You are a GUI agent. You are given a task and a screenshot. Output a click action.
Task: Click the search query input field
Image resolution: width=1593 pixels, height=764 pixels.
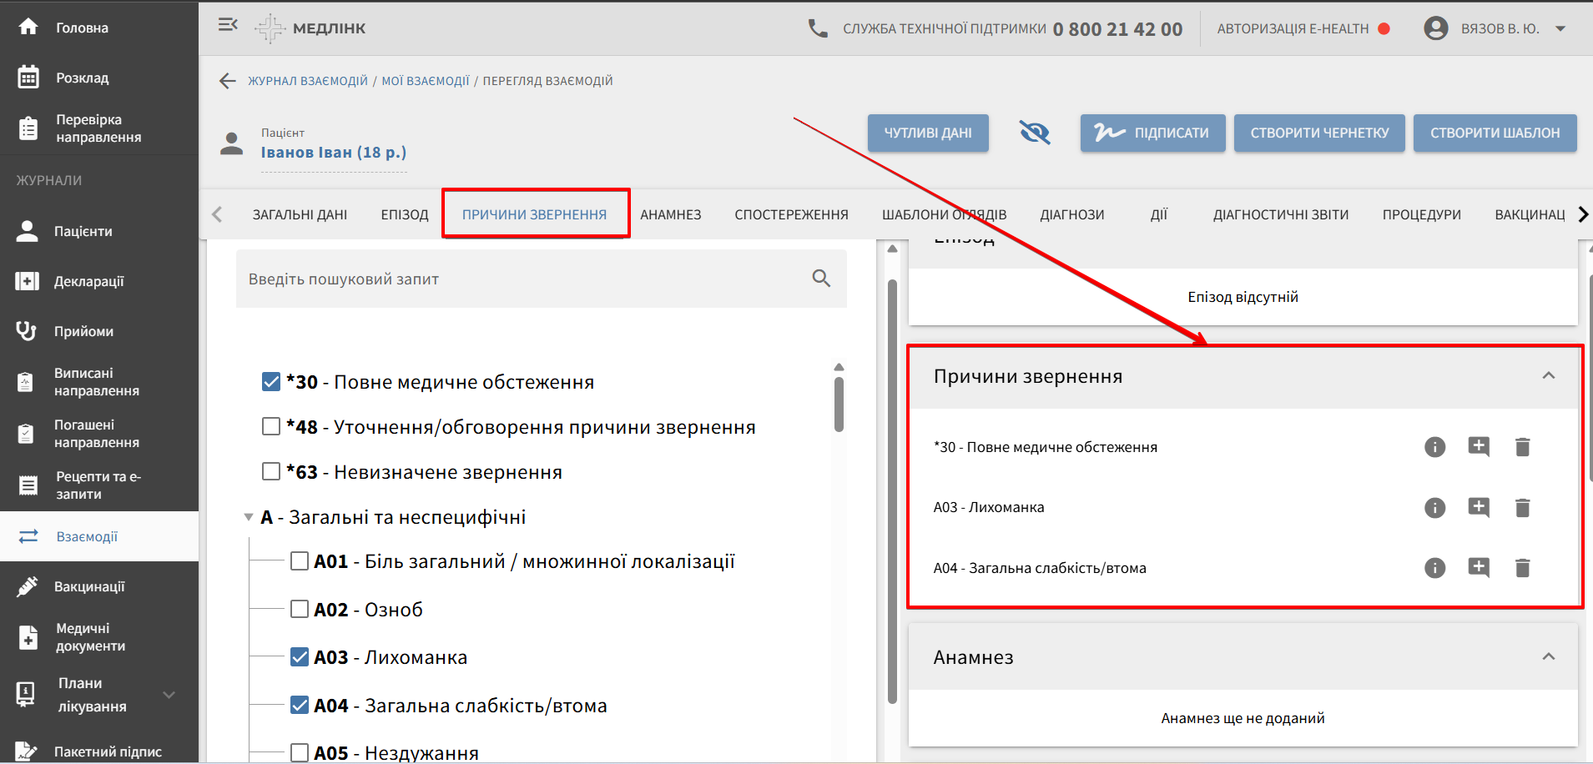(x=517, y=279)
